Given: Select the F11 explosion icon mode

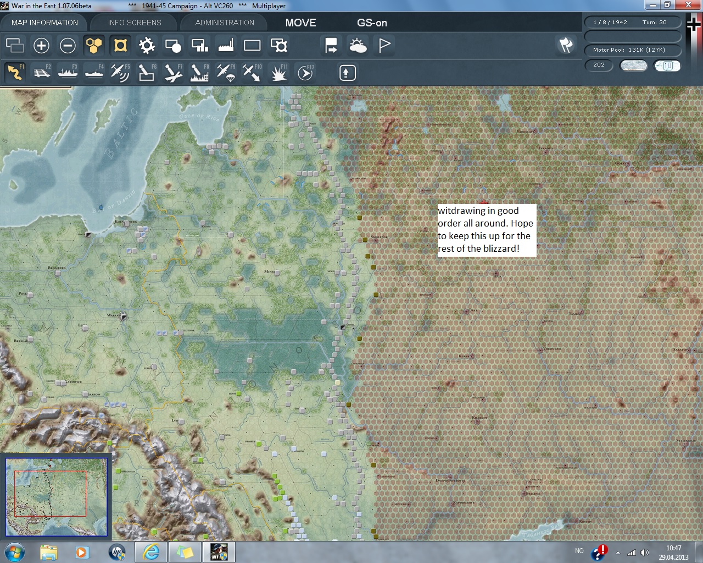Looking at the screenshot, I should pyautogui.click(x=278, y=73).
